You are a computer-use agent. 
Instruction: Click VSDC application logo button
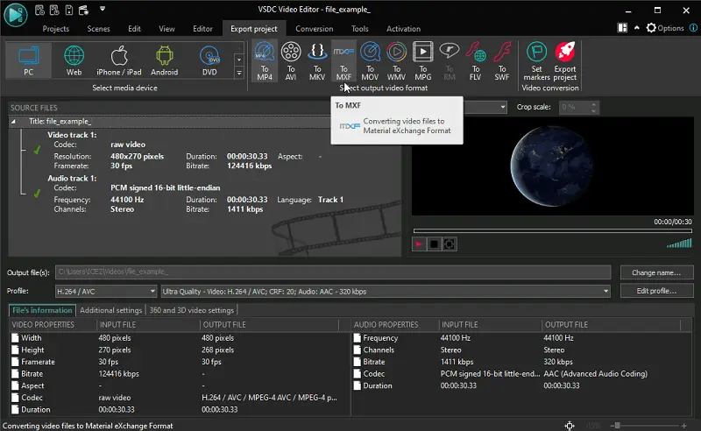16,14
